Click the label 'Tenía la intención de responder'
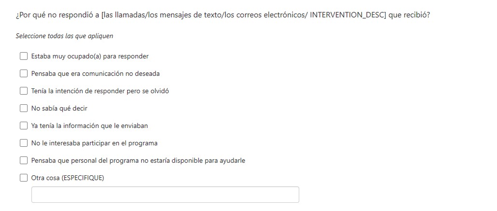497x211 pixels. tap(100, 91)
